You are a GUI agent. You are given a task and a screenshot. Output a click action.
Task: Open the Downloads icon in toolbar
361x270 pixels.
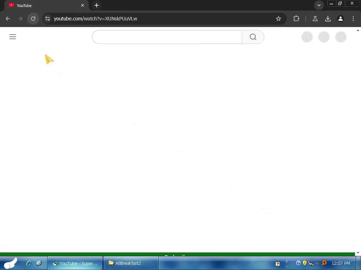pos(328,19)
